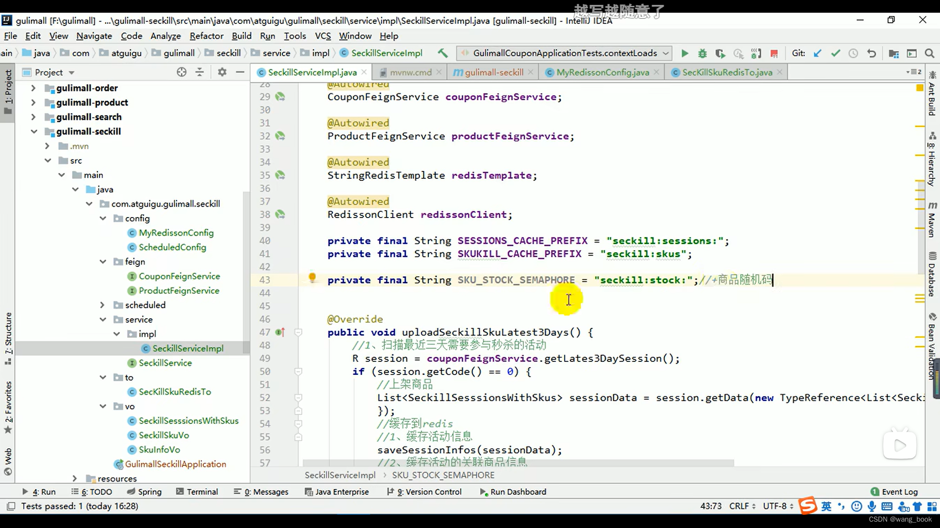Screen dimensions: 940x528
Task: Hide the Project panel with minus icon
Action: [x=240, y=72]
